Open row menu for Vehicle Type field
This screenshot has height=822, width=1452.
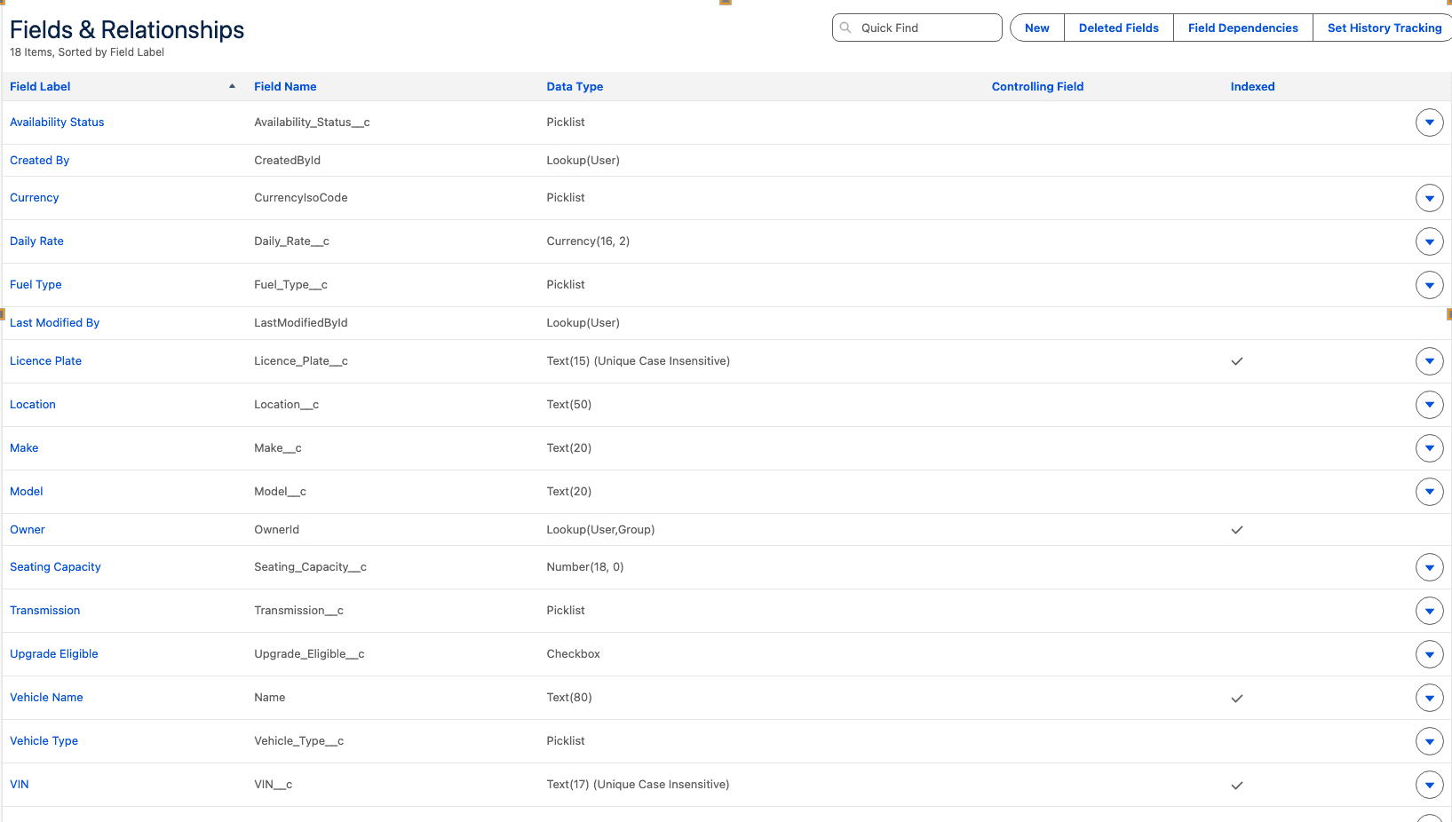[x=1429, y=741]
